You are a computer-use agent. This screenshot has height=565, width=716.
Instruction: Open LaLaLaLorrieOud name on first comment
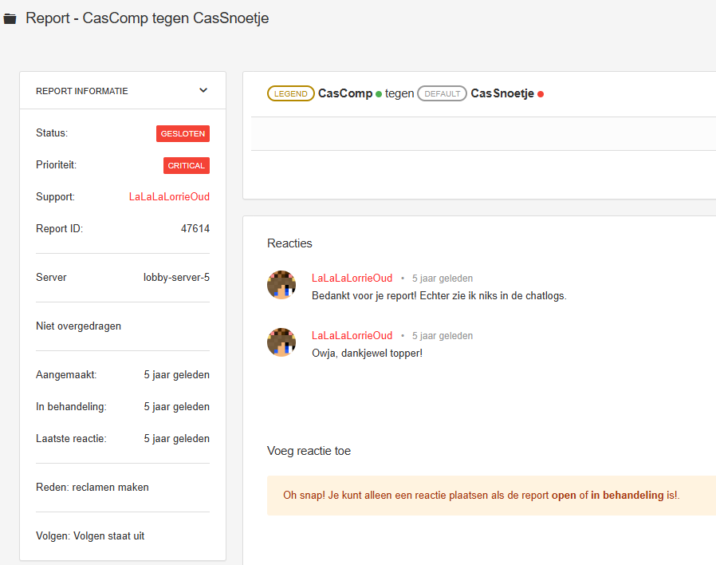pos(352,279)
